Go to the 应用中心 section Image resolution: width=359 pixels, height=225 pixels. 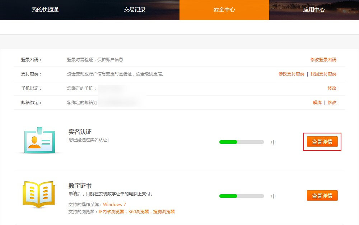[314, 10]
